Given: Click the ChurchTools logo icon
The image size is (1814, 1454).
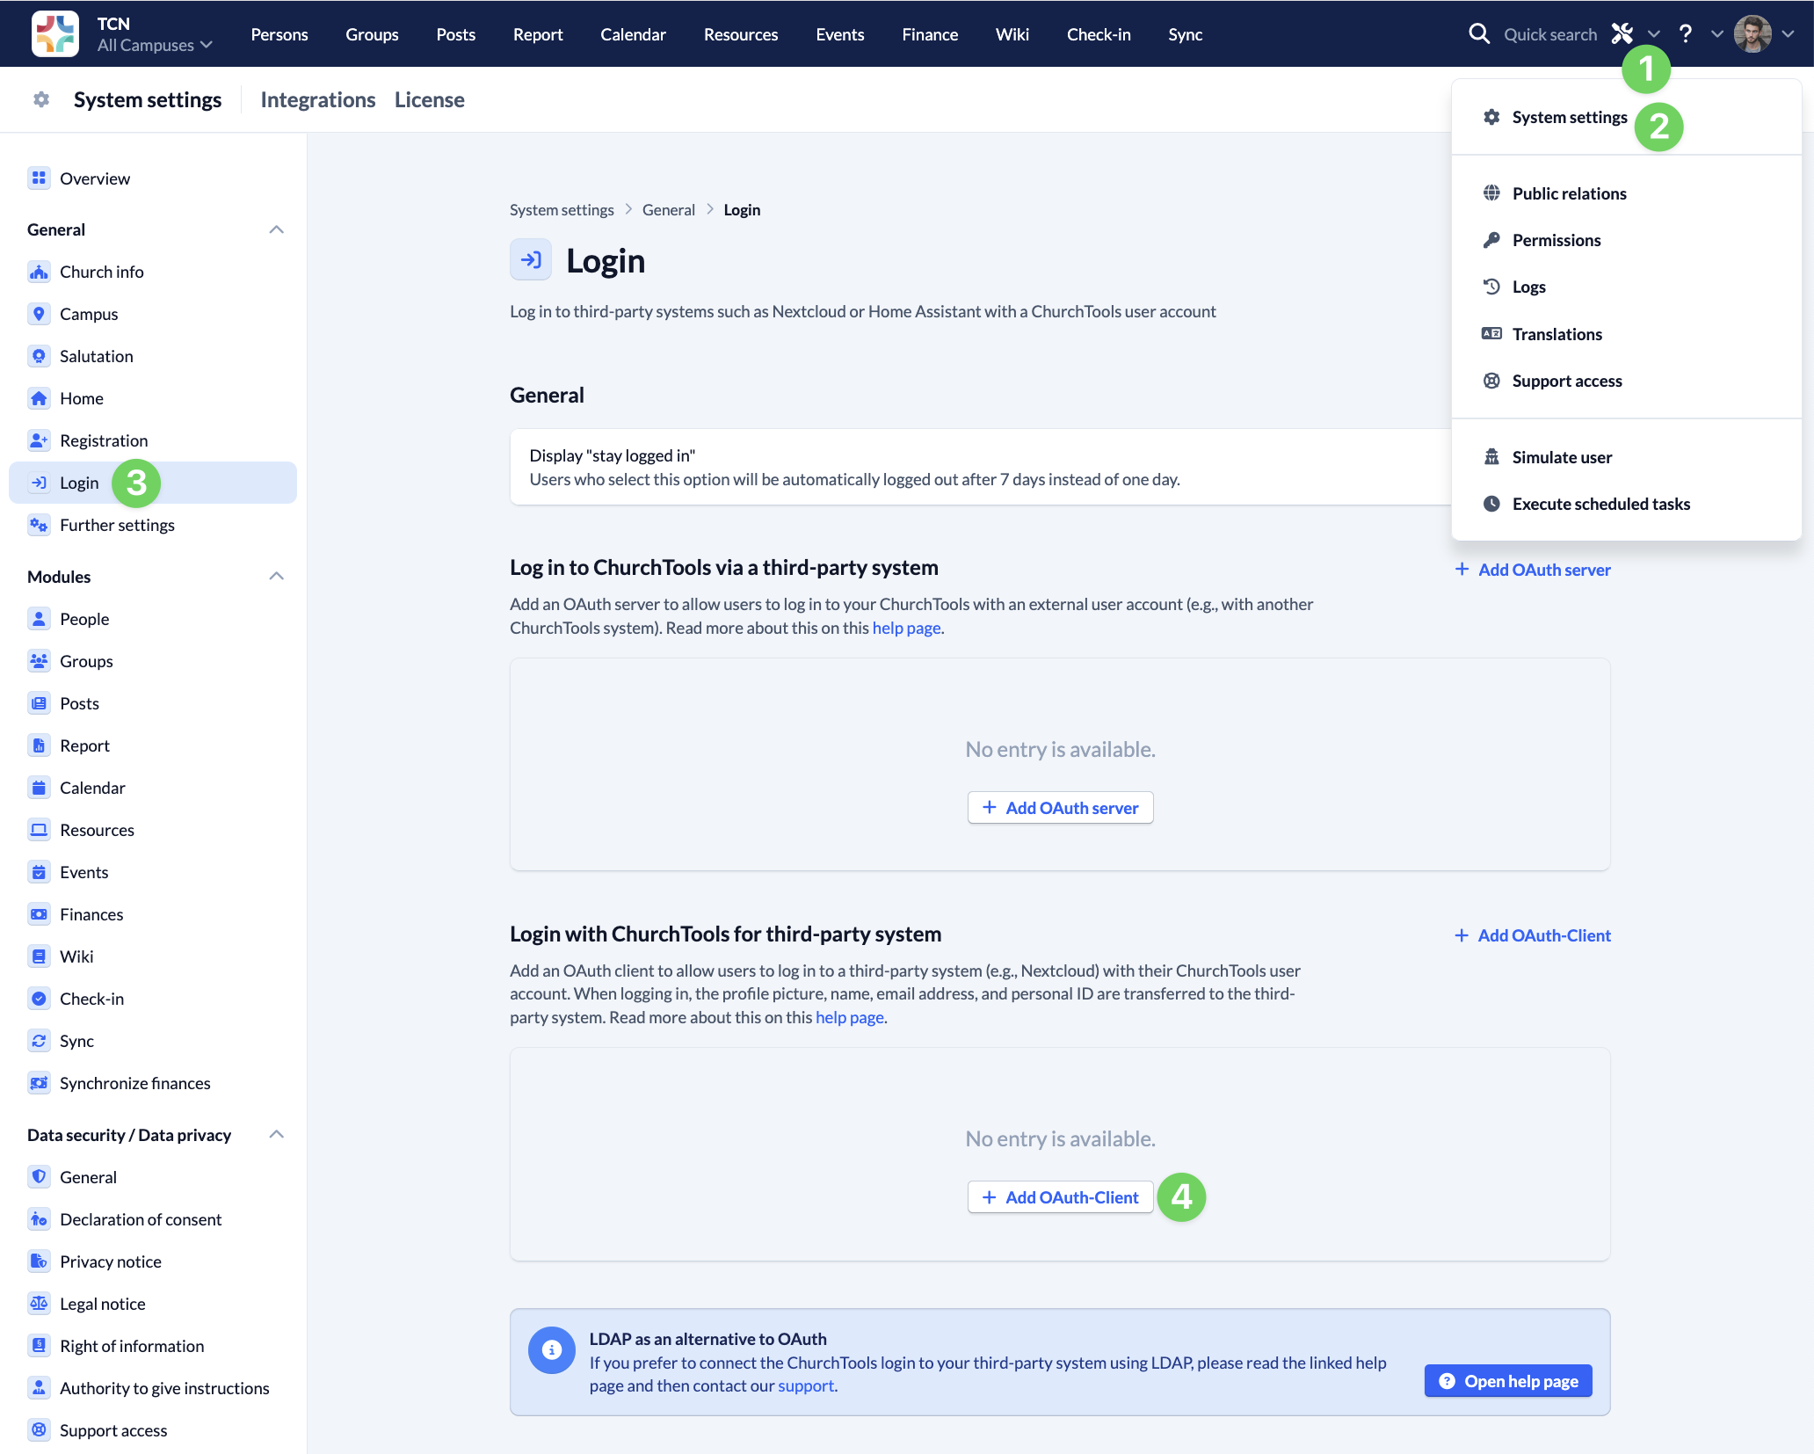Looking at the screenshot, I should tap(54, 33).
